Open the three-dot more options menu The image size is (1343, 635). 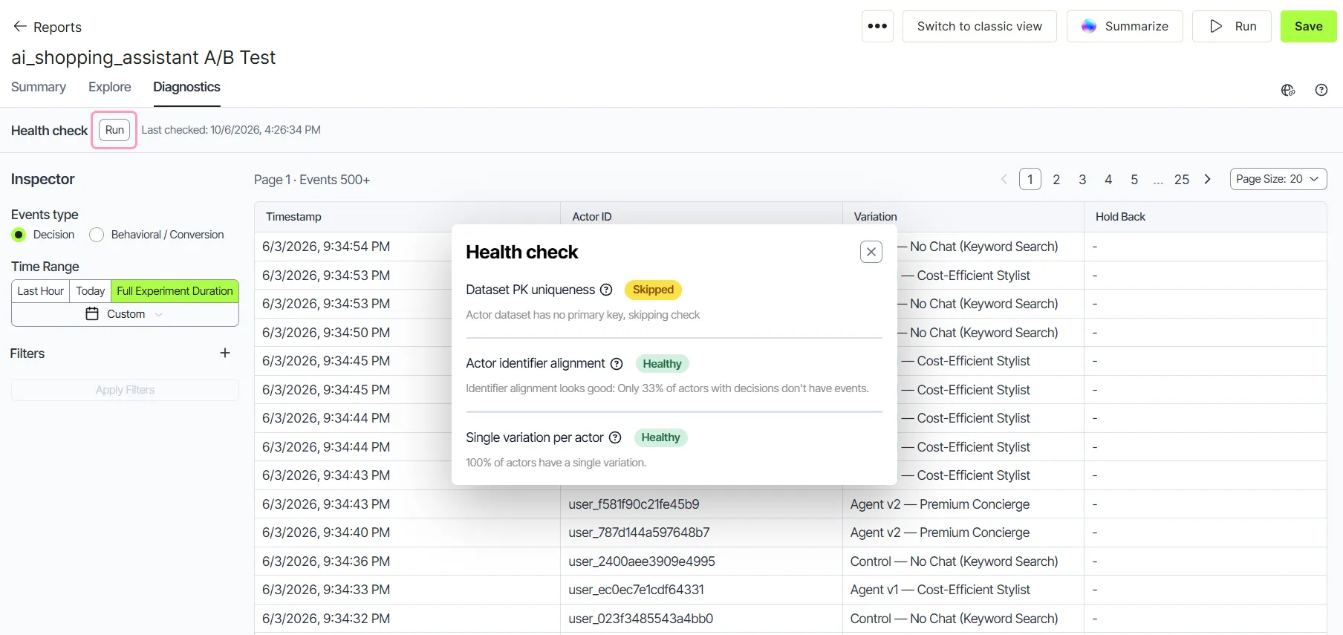pyautogui.click(x=877, y=26)
